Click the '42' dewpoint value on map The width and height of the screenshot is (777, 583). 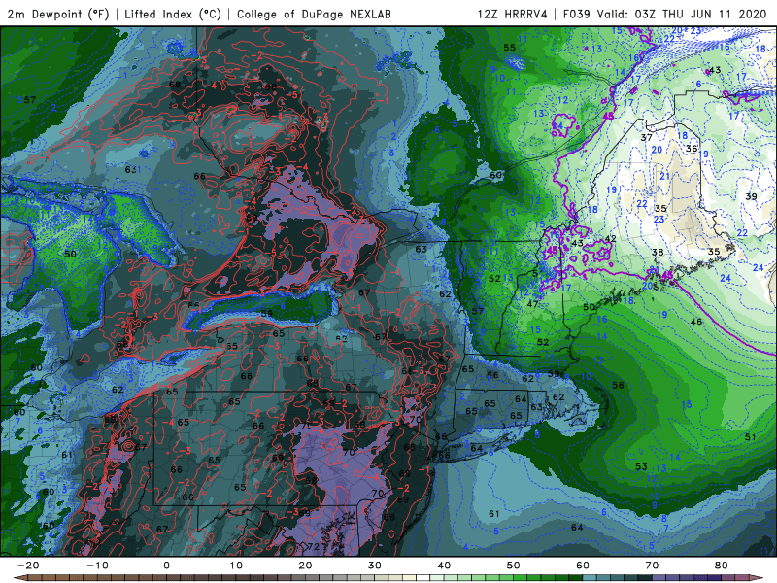(x=611, y=238)
